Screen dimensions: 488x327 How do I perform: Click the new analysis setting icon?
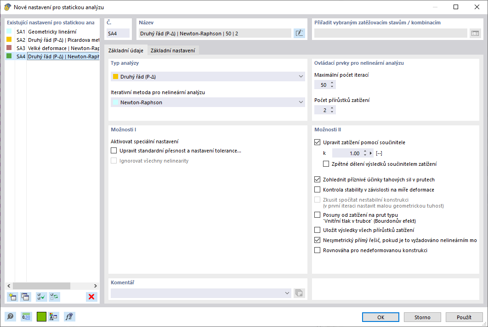coord(12,297)
